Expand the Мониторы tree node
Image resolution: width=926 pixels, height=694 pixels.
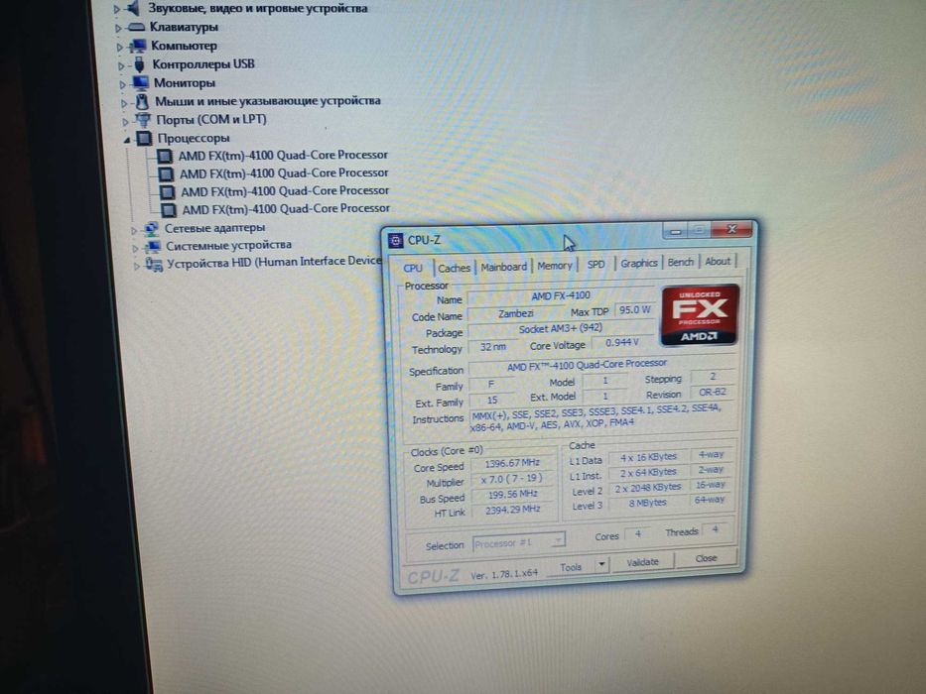123,84
